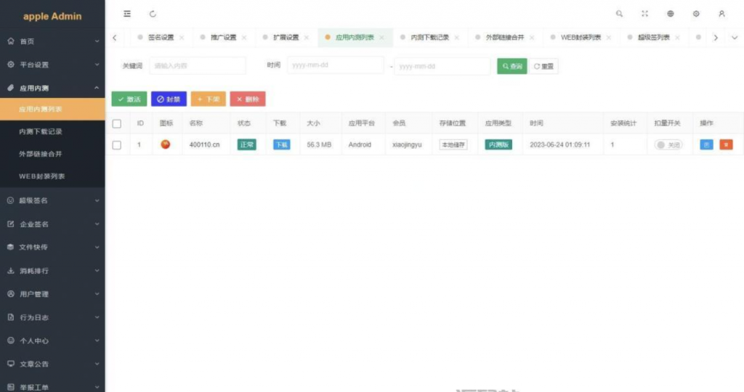Click the user icon beside 用户管理

point(11,294)
